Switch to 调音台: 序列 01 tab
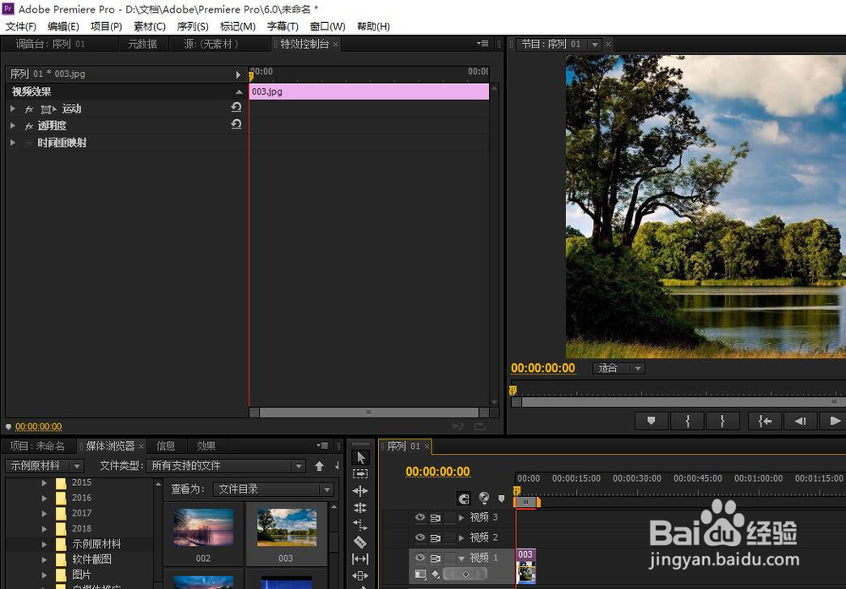846x589 pixels. tap(50, 44)
